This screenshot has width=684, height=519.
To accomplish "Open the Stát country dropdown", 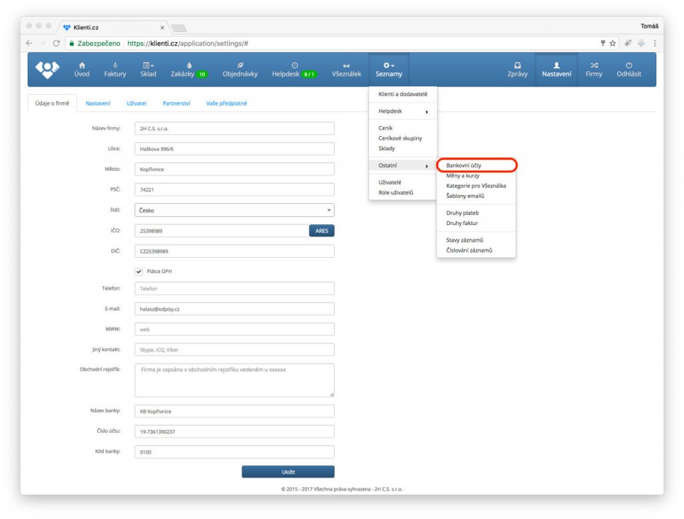I will click(234, 210).
